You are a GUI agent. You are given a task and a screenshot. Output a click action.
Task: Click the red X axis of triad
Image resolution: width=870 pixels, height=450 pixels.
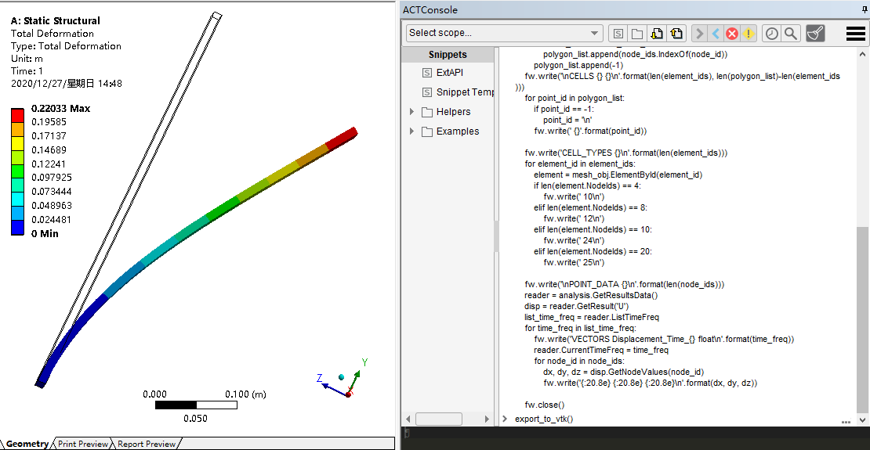coord(349,393)
